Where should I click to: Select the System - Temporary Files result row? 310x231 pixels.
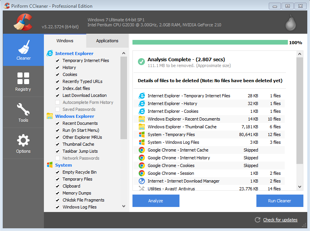[x=209, y=134]
